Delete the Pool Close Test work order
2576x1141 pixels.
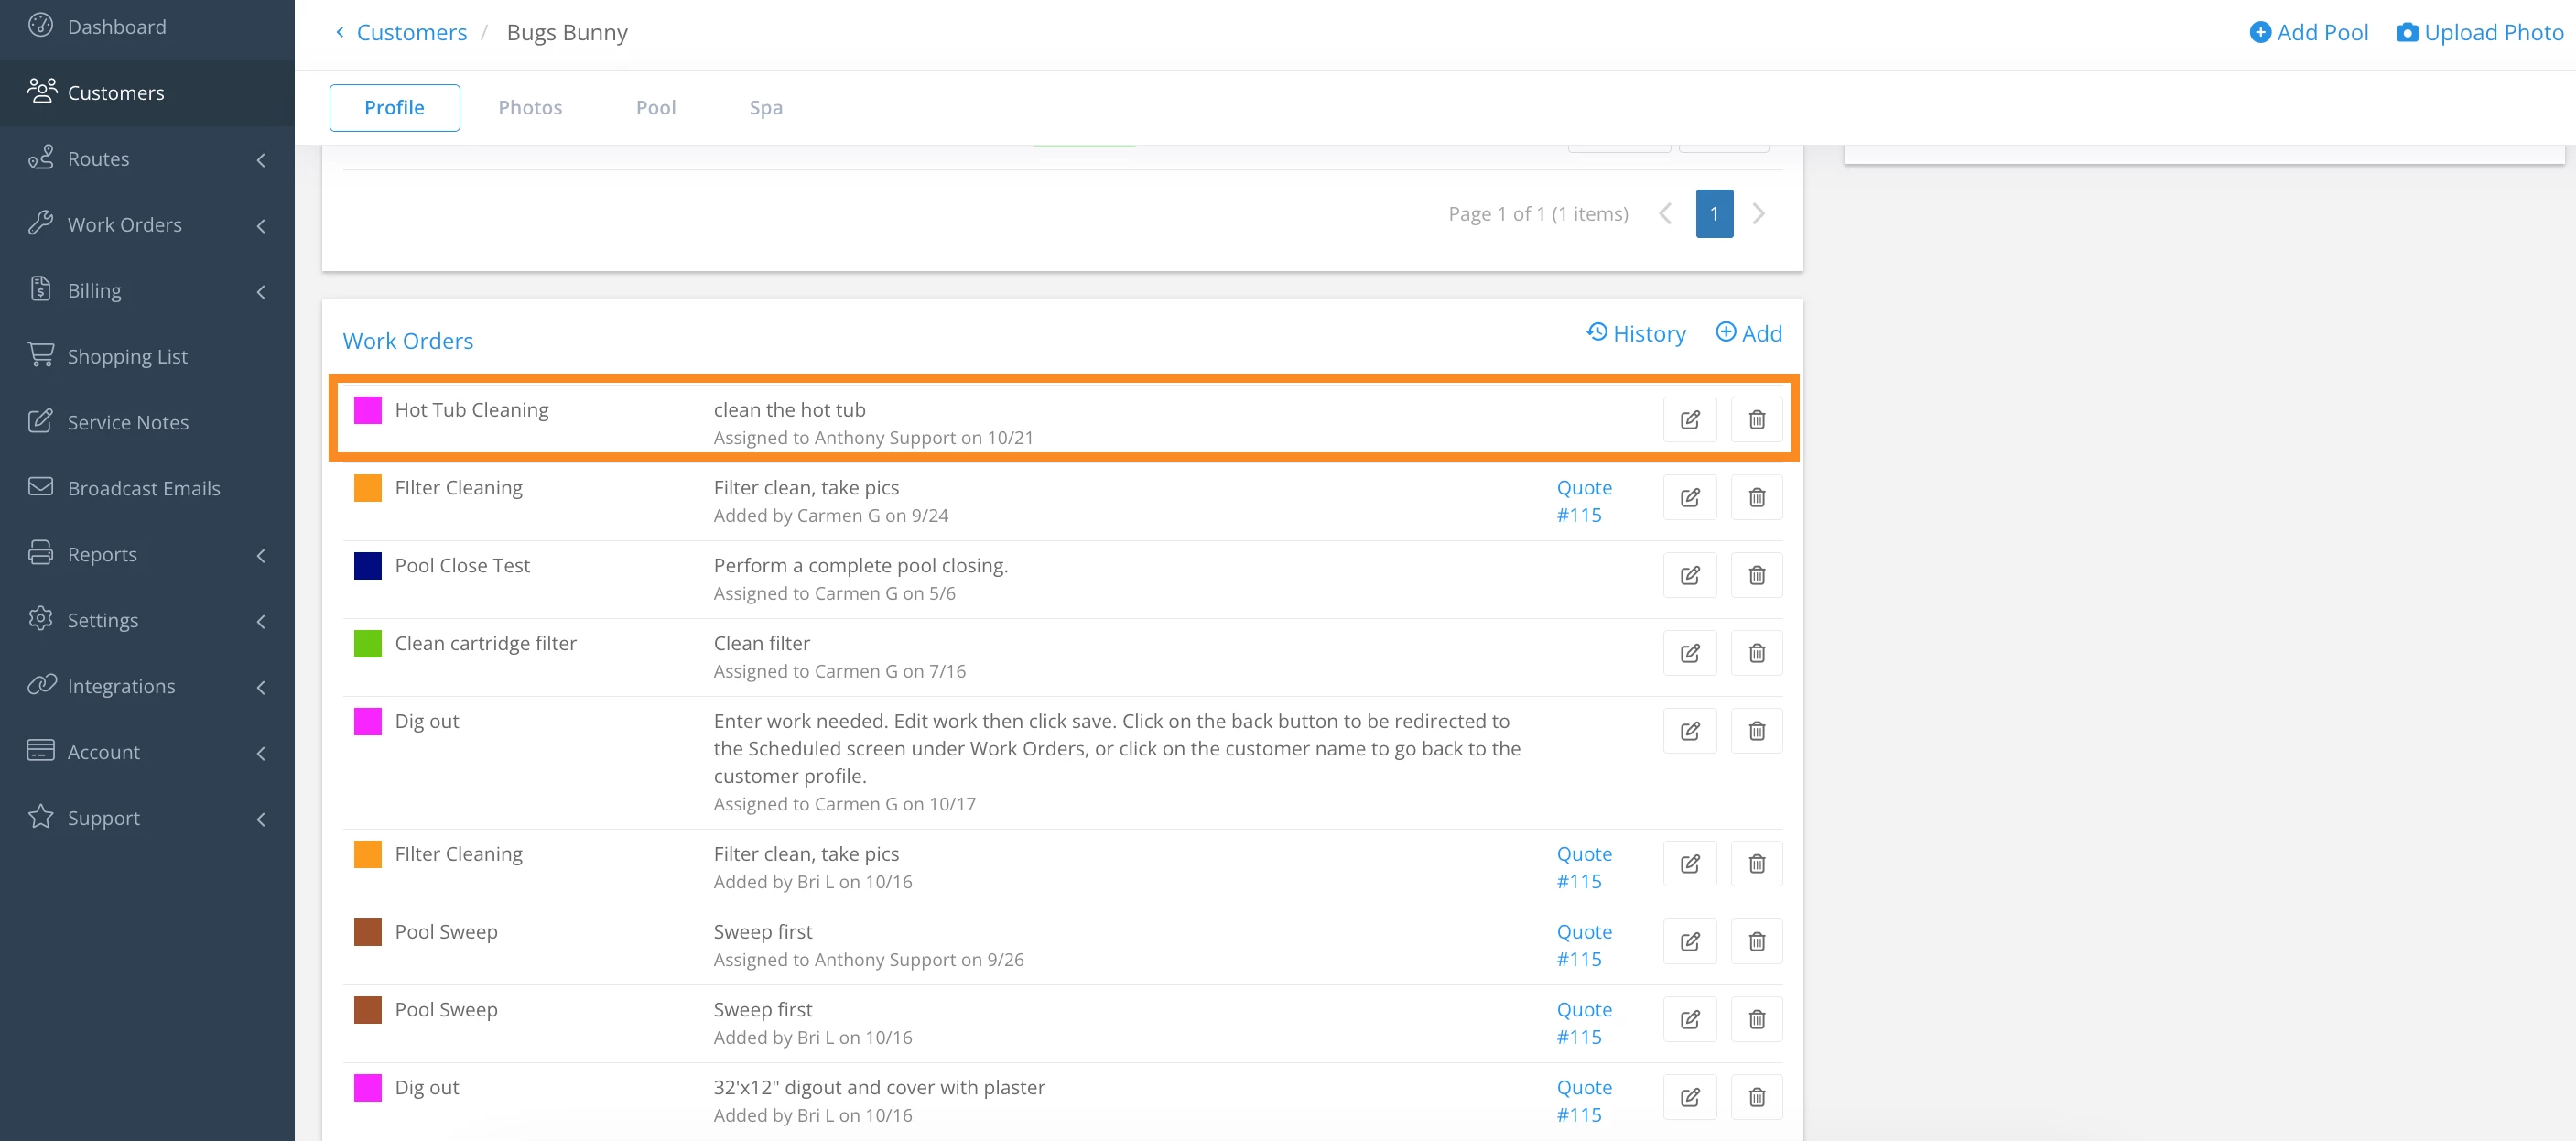coord(1756,576)
